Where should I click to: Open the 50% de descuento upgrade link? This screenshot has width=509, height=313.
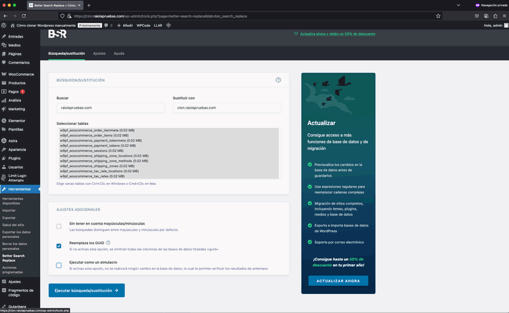[337, 34]
